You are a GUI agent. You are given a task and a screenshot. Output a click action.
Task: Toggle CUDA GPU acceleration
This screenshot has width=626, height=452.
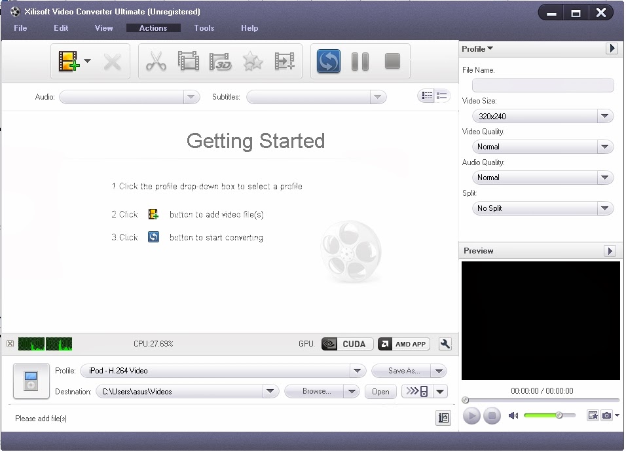[x=347, y=344]
